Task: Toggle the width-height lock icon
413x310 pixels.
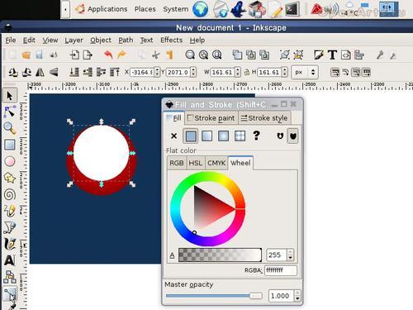Action: pyautogui.click(x=247, y=72)
